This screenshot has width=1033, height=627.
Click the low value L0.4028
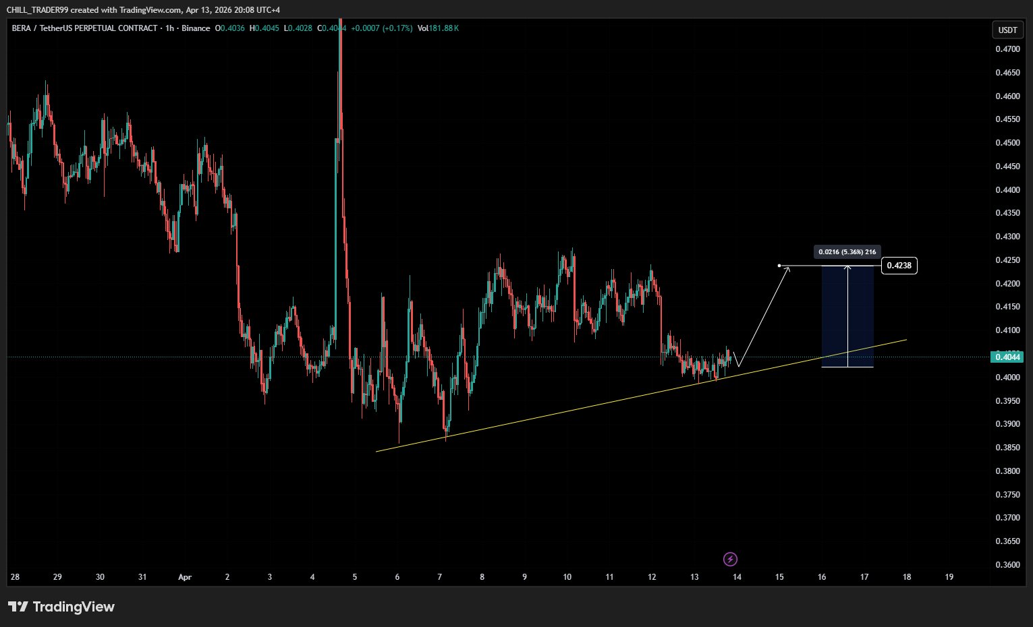pyautogui.click(x=298, y=28)
